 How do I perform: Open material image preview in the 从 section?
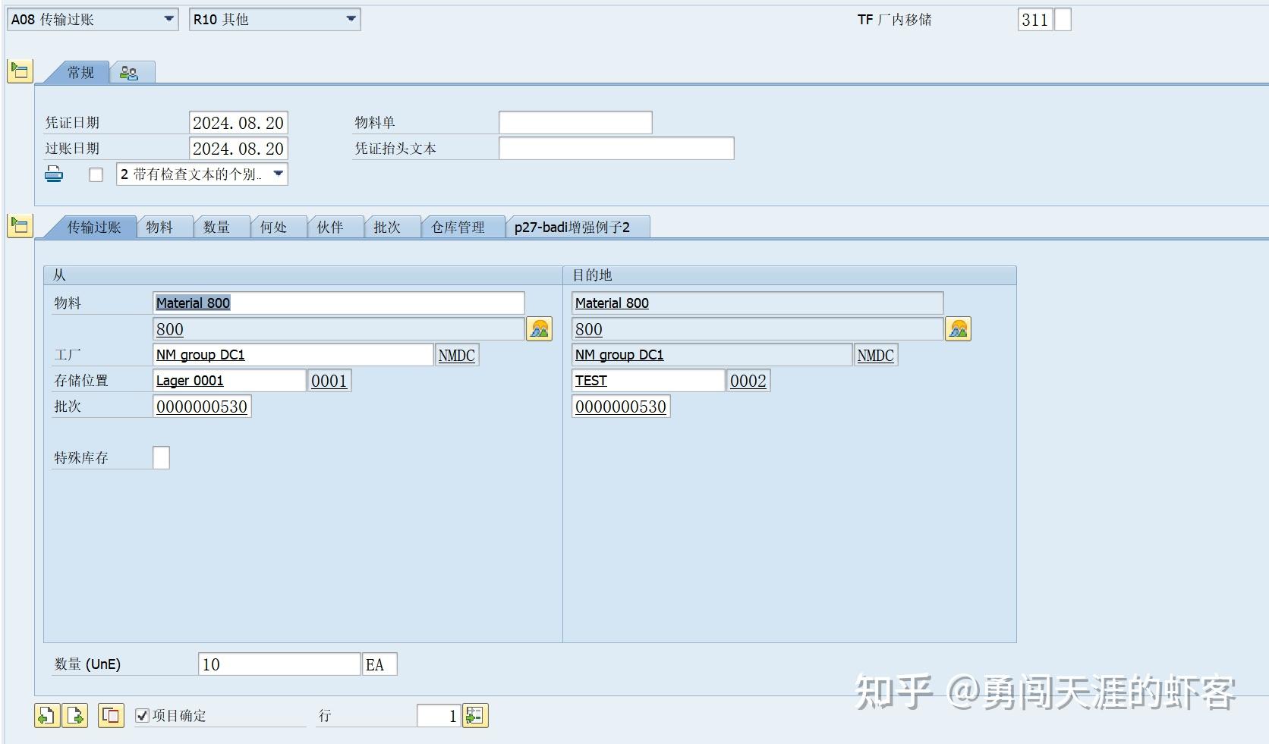[539, 328]
